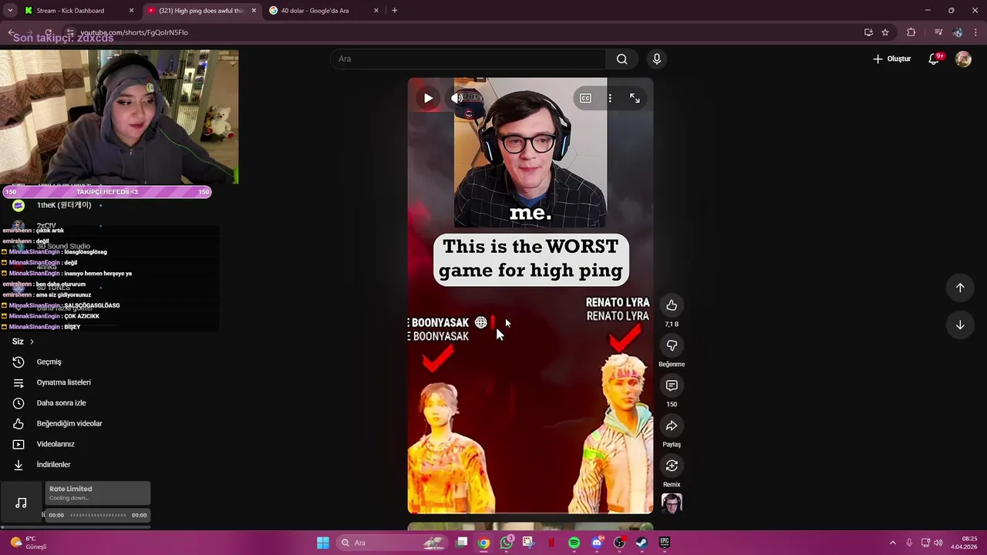Open the Windows Start menu
This screenshot has height=555, width=987.
click(x=323, y=543)
